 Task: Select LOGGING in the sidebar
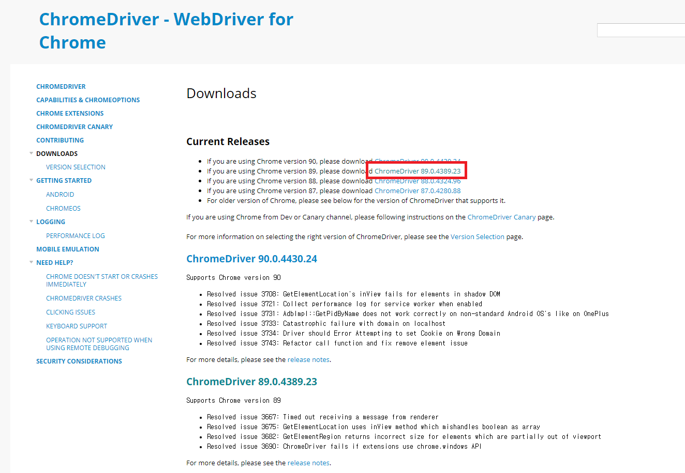[51, 222]
